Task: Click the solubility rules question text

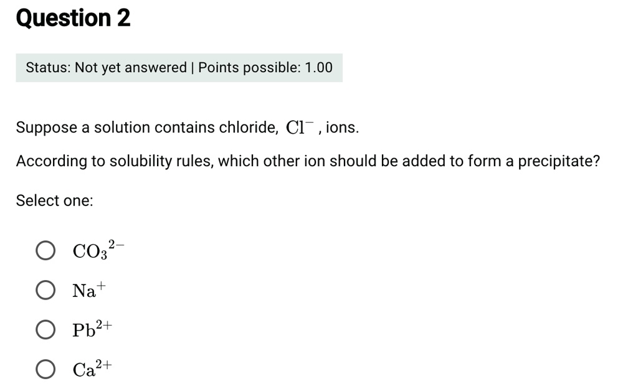Action: coord(308,161)
